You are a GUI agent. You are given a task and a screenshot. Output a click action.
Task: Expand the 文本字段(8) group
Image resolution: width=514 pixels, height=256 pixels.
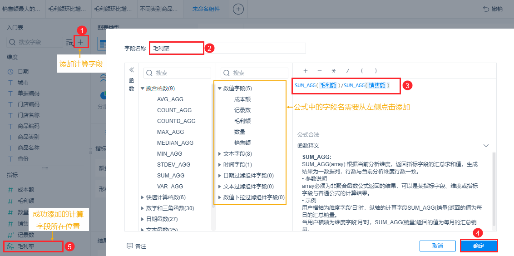(220, 154)
